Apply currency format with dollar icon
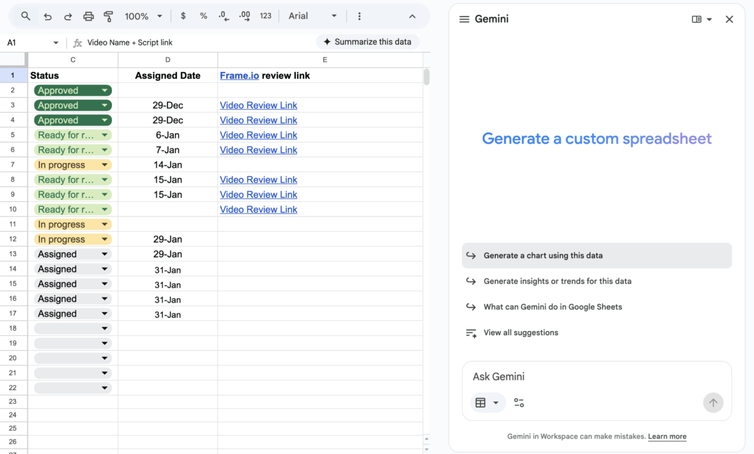Image resolution: width=754 pixels, height=454 pixels. pyautogui.click(x=183, y=16)
